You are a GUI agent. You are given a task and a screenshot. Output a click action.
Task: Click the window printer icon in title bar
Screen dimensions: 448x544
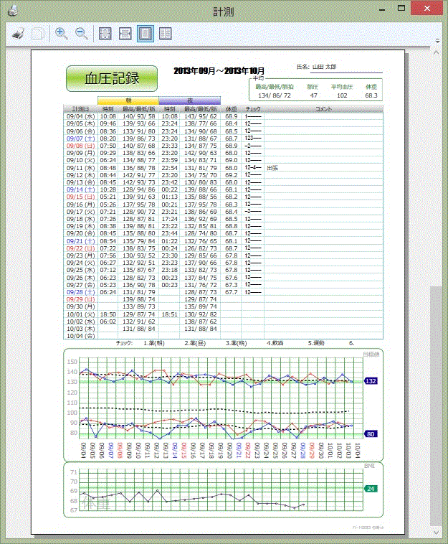point(12,11)
